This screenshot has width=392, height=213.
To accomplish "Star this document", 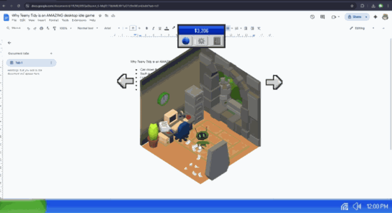I will (x=100, y=15).
